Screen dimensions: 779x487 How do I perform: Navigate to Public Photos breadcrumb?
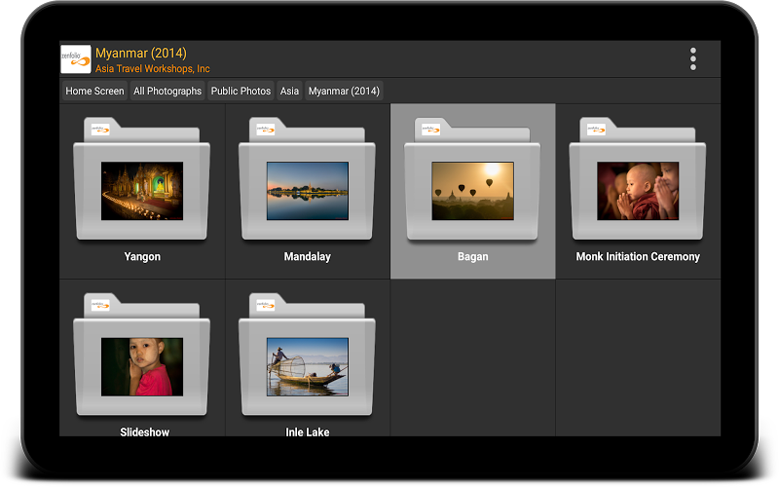241,91
